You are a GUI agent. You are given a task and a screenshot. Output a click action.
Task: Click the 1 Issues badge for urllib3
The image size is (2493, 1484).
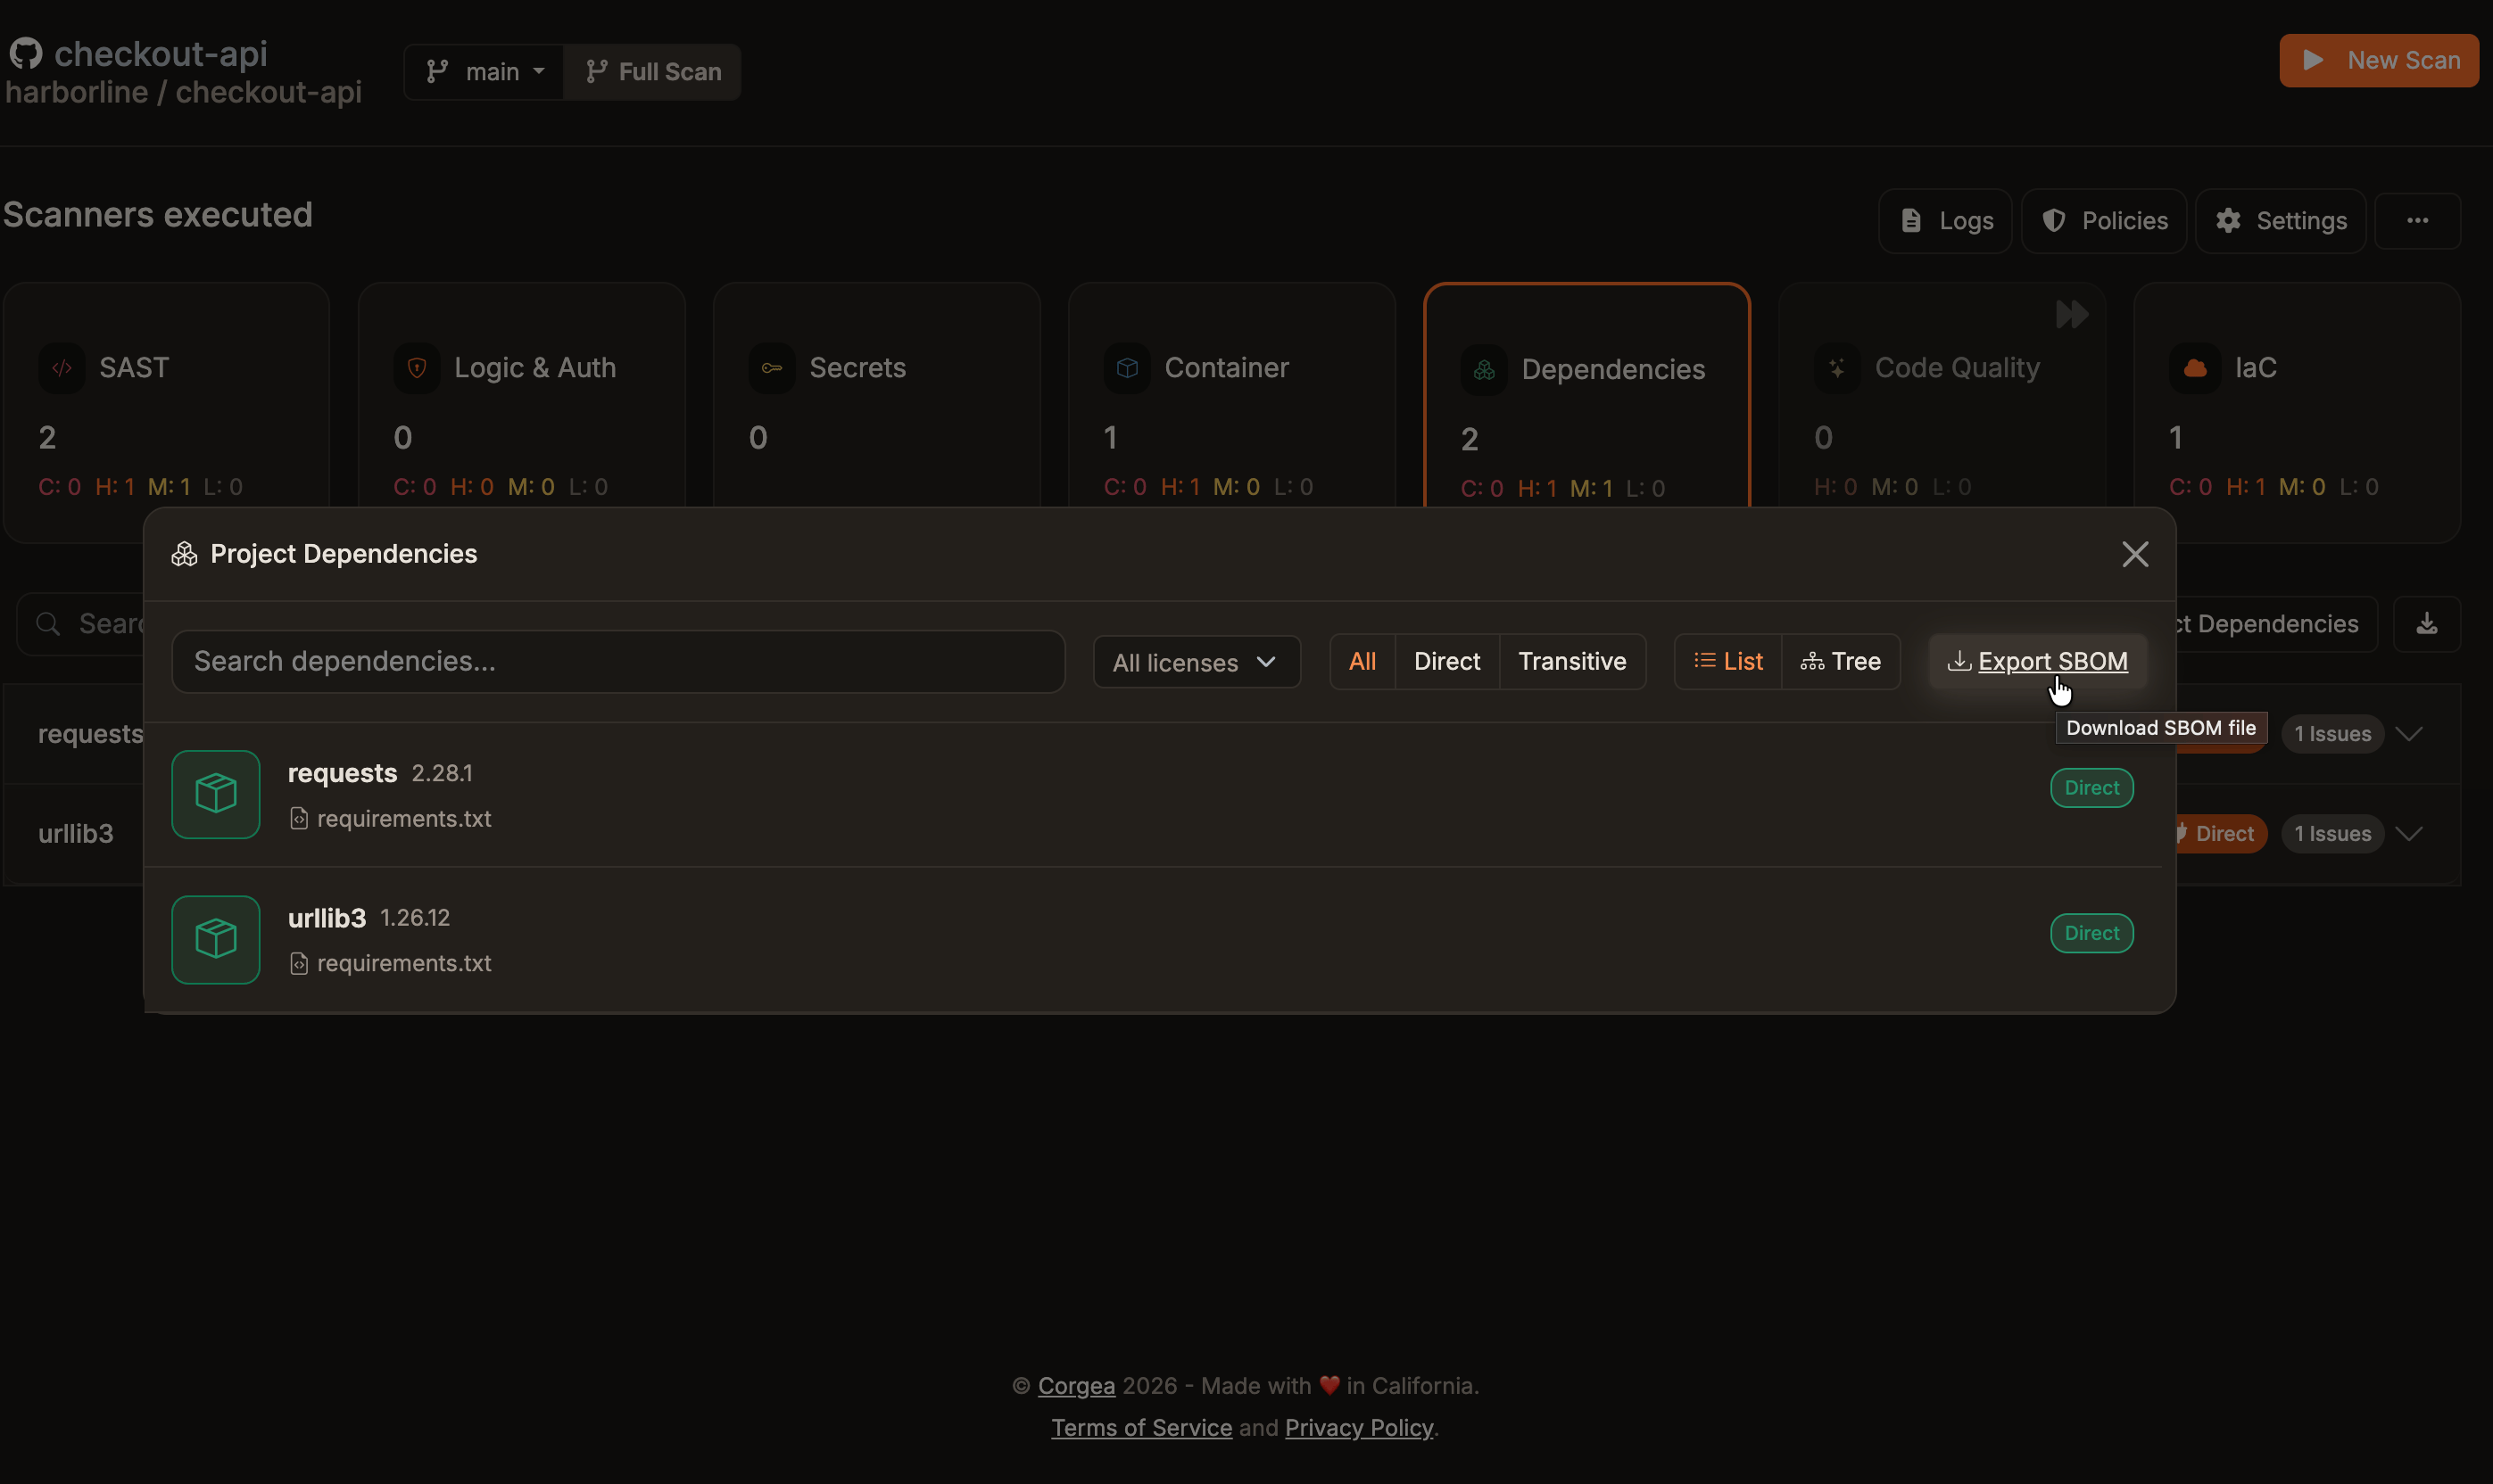[2333, 834]
